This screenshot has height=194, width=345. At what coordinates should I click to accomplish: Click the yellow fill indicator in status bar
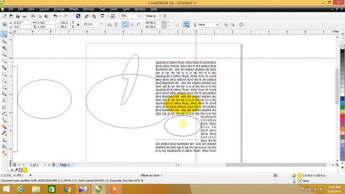pos(300,176)
